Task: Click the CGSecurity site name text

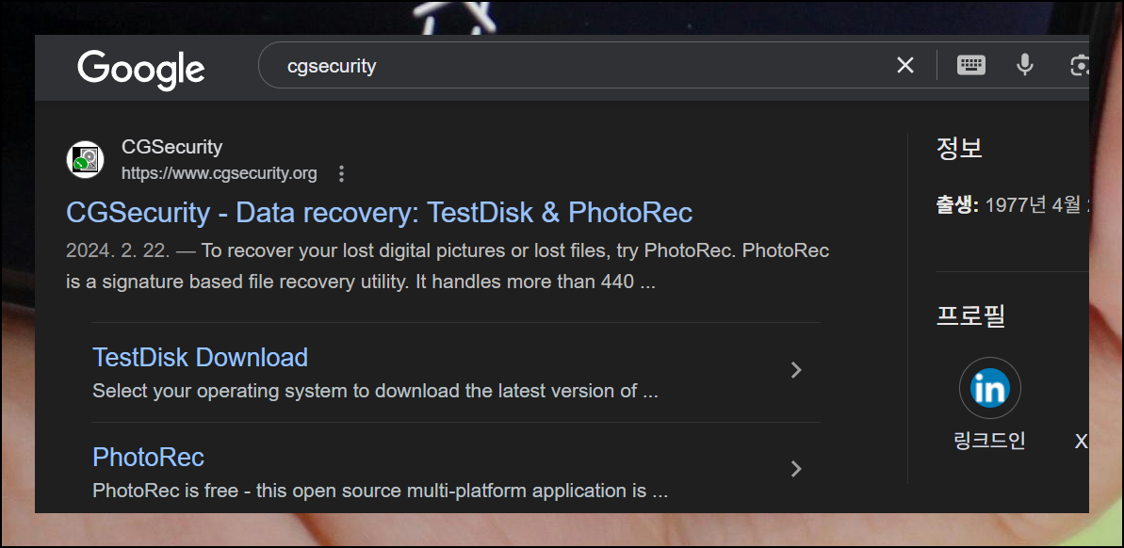Action: (172, 148)
